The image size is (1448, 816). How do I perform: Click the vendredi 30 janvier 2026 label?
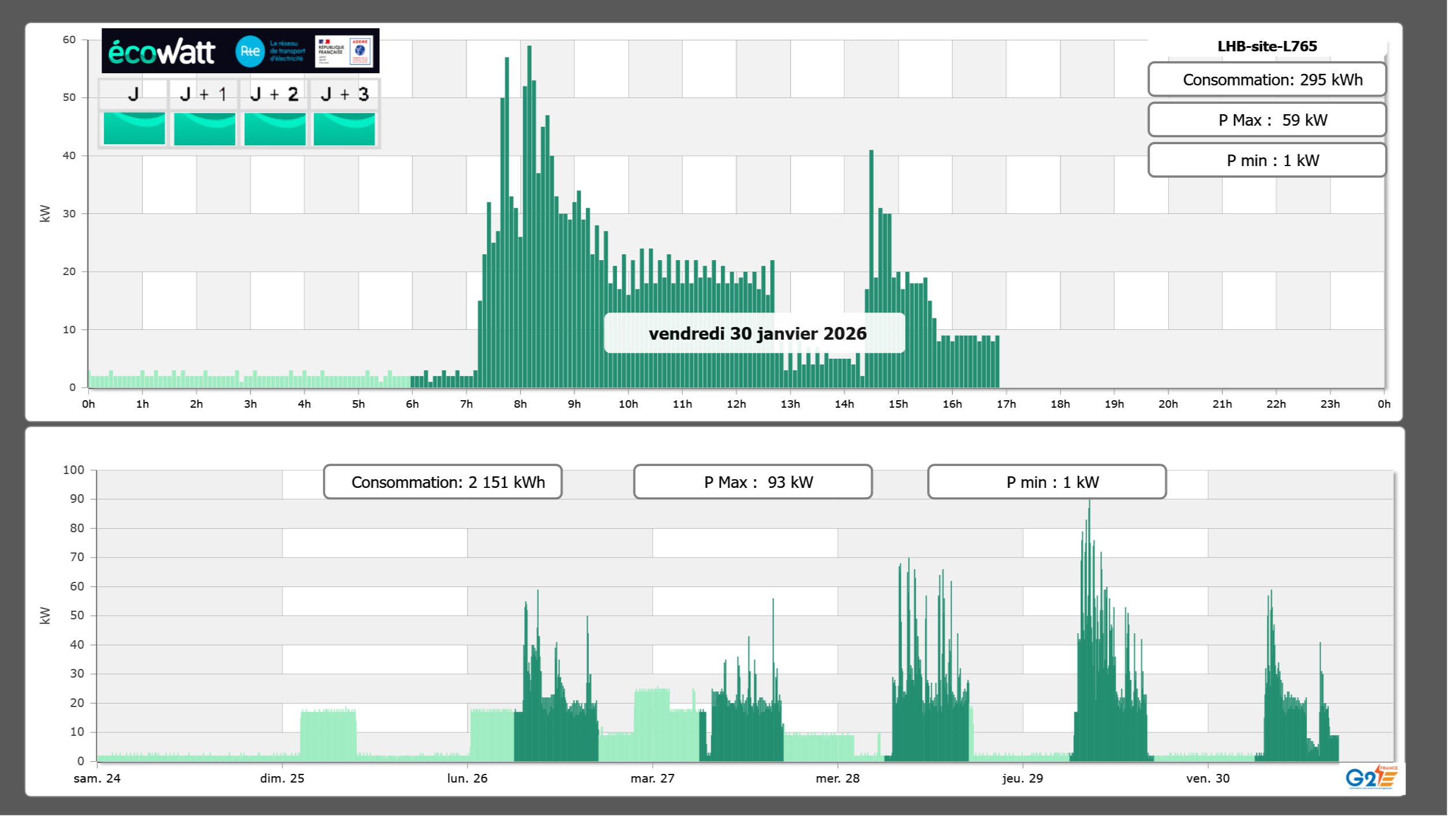pyautogui.click(x=754, y=333)
